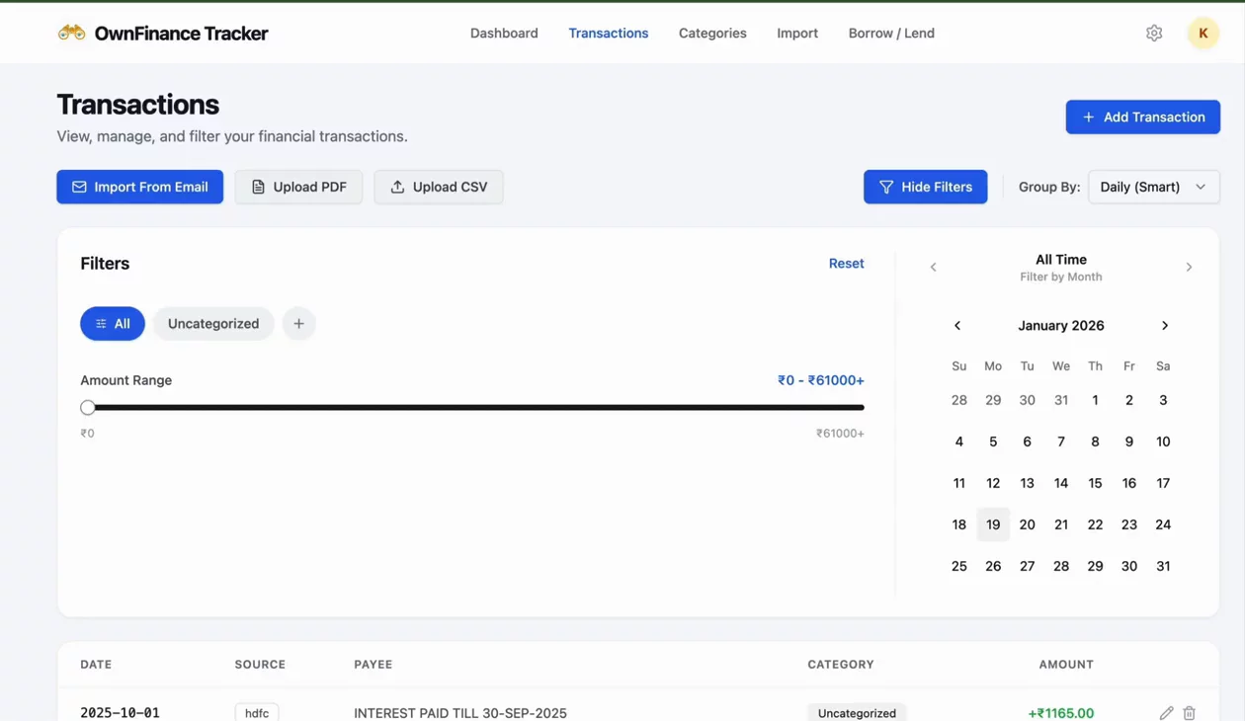Add a new filter chip with plus icon
This screenshot has height=721, width=1245.
pyautogui.click(x=298, y=324)
